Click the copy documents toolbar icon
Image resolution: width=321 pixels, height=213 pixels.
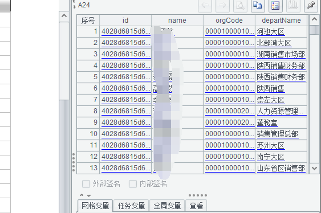258,5
